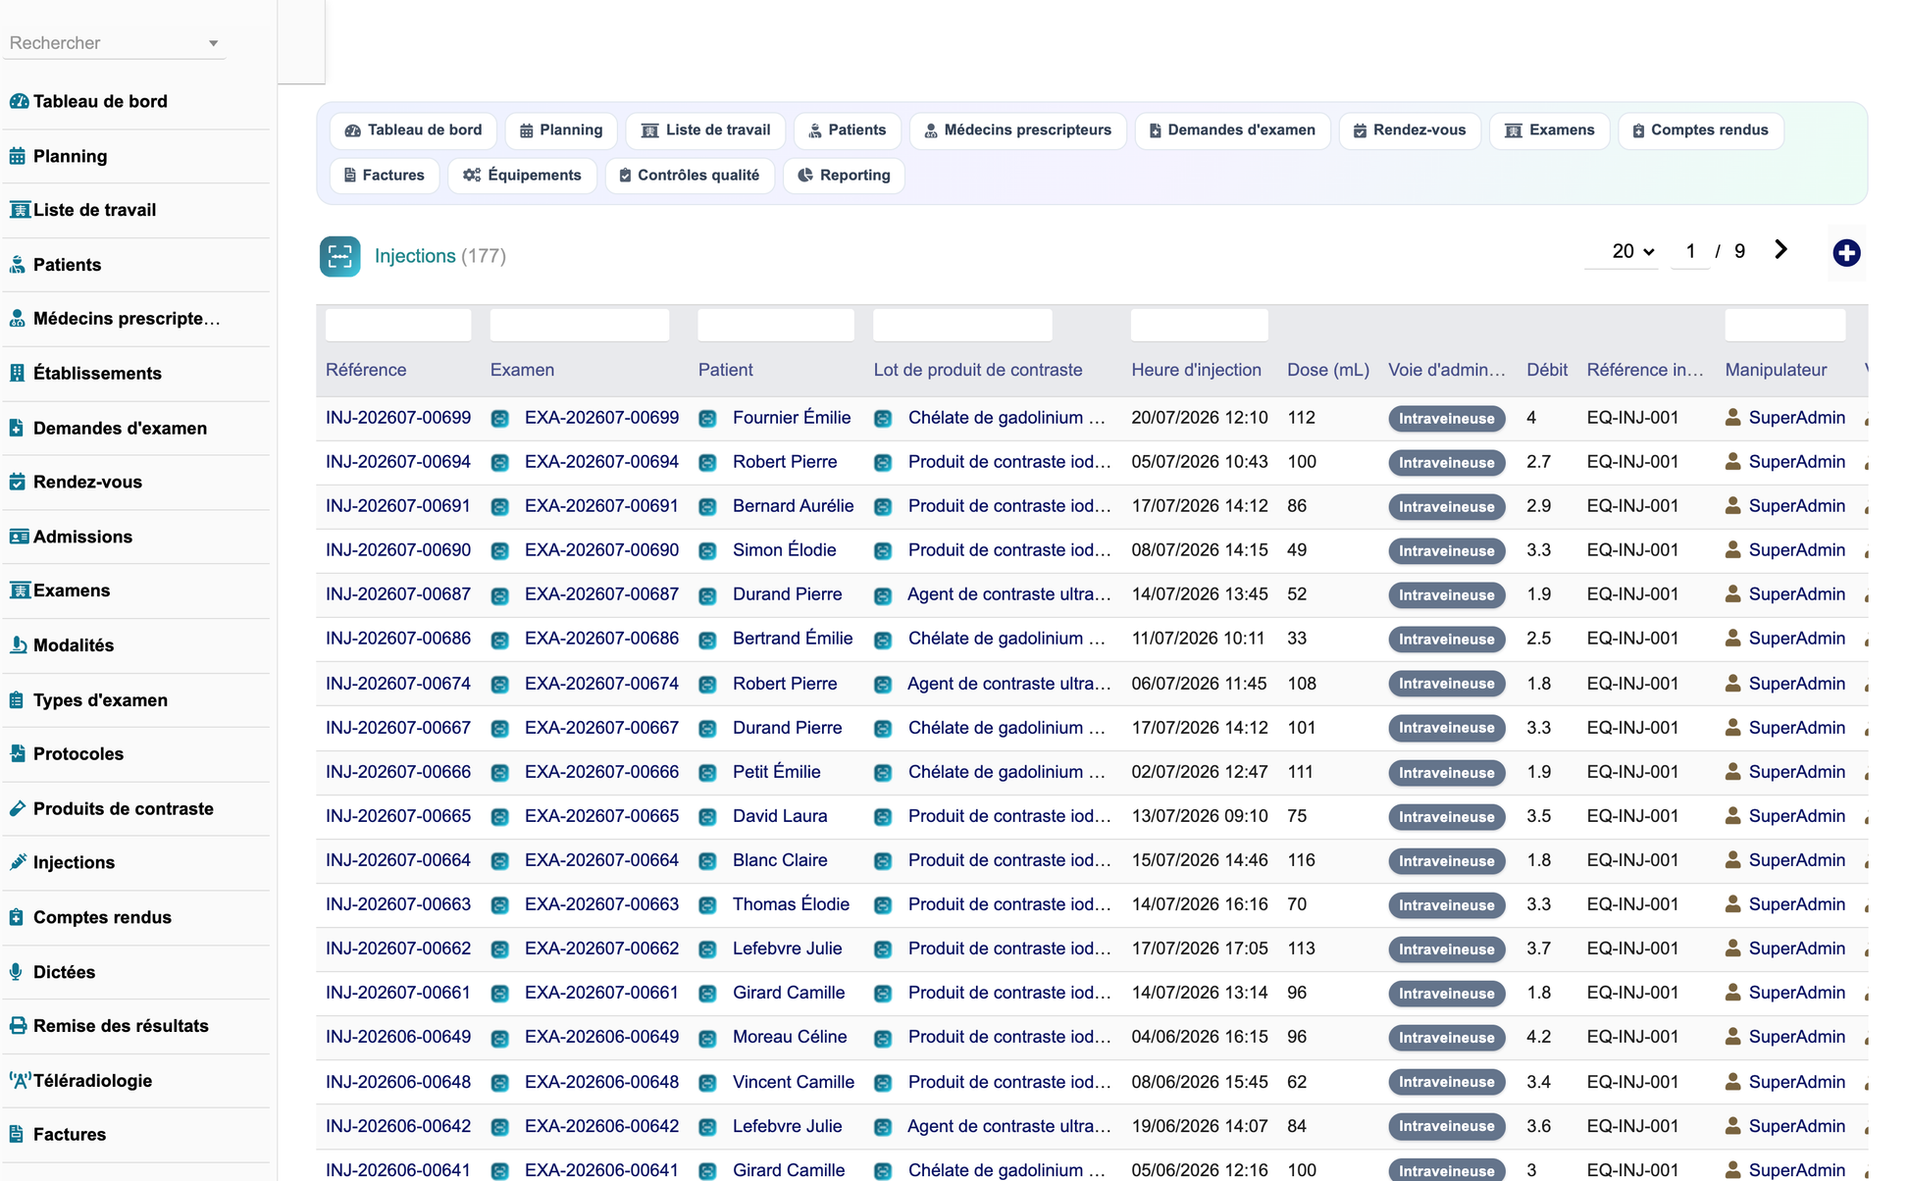This screenshot has width=1909, height=1181.
Task: Click EQ-INJ-001 in row INJ-202607-00664
Action: click(x=1632, y=860)
